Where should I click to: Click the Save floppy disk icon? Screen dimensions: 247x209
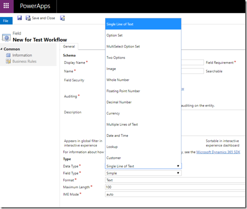(19, 18)
